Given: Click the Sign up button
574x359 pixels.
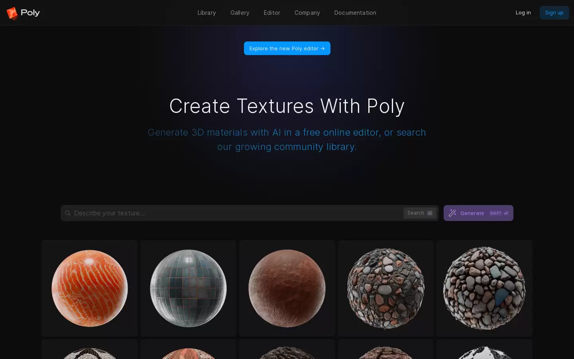Looking at the screenshot, I should pyautogui.click(x=554, y=13).
